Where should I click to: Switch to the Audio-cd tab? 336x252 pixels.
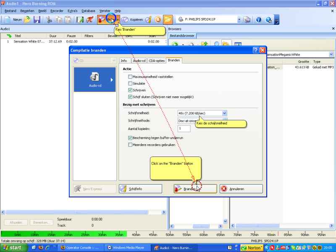(x=139, y=61)
